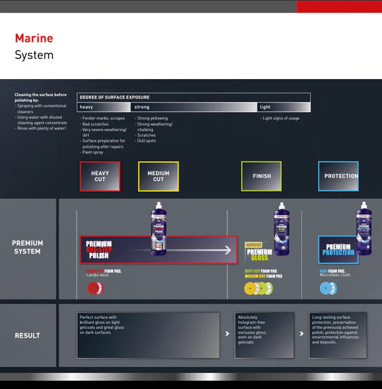
Task: Click the 'Perfect surface with brilliant gloss' result box
Action: point(148,336)
